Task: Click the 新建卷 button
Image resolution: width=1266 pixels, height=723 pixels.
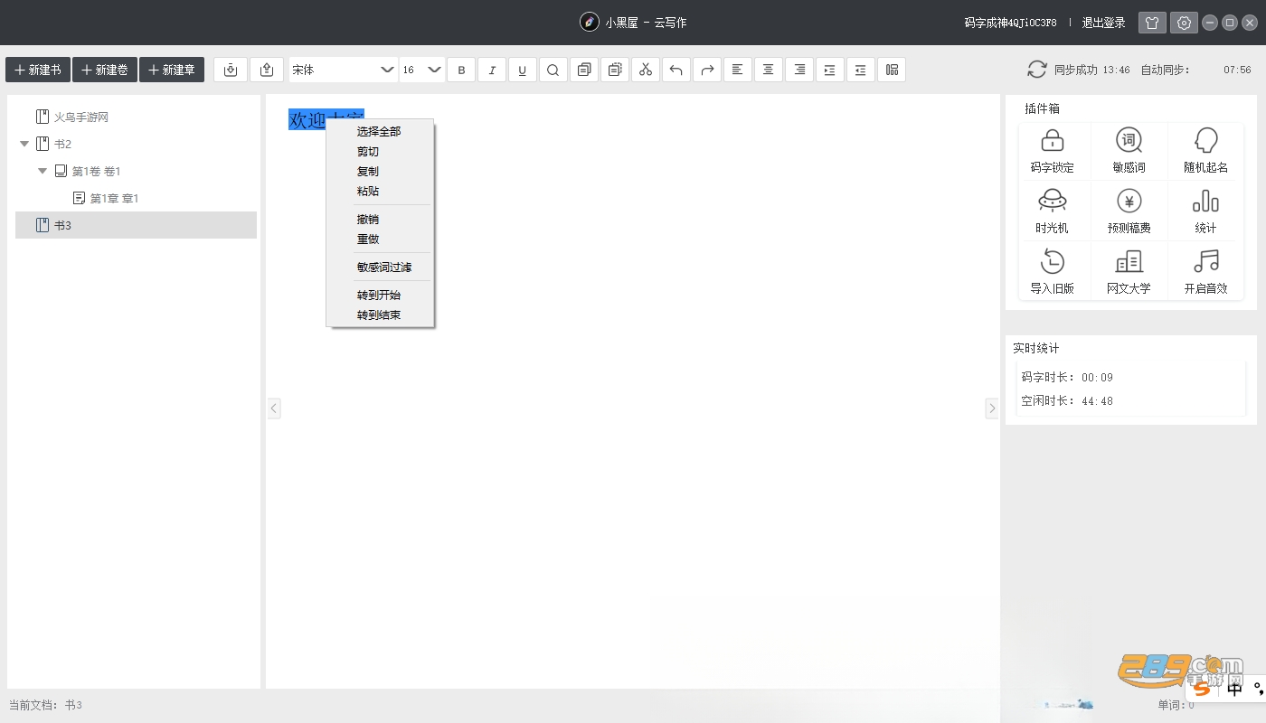Action: tap(105, 70)
